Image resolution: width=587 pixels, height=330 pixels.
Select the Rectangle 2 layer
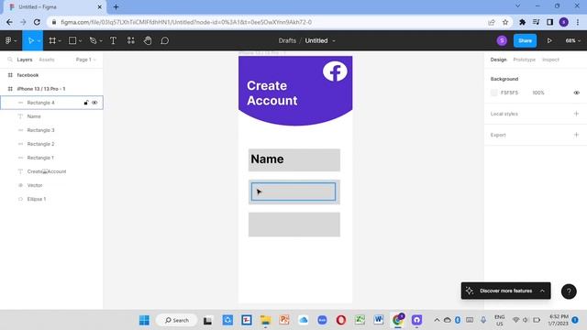[x=51, y=144]
